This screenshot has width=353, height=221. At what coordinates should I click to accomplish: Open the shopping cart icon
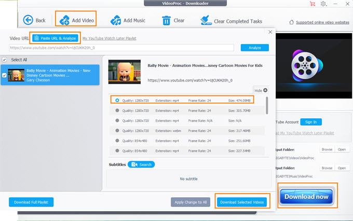(313, 4)
